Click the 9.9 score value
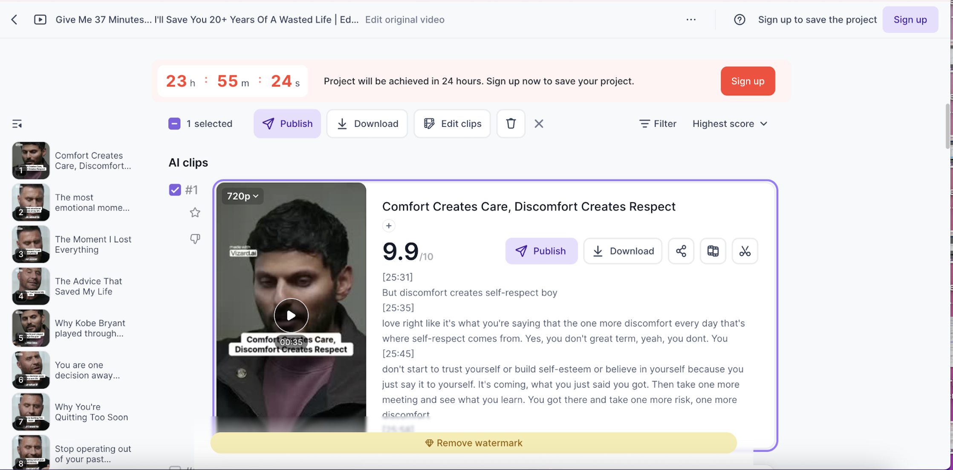Image resolution: width=953 pixels, height=470 pixels. [400, 251]
